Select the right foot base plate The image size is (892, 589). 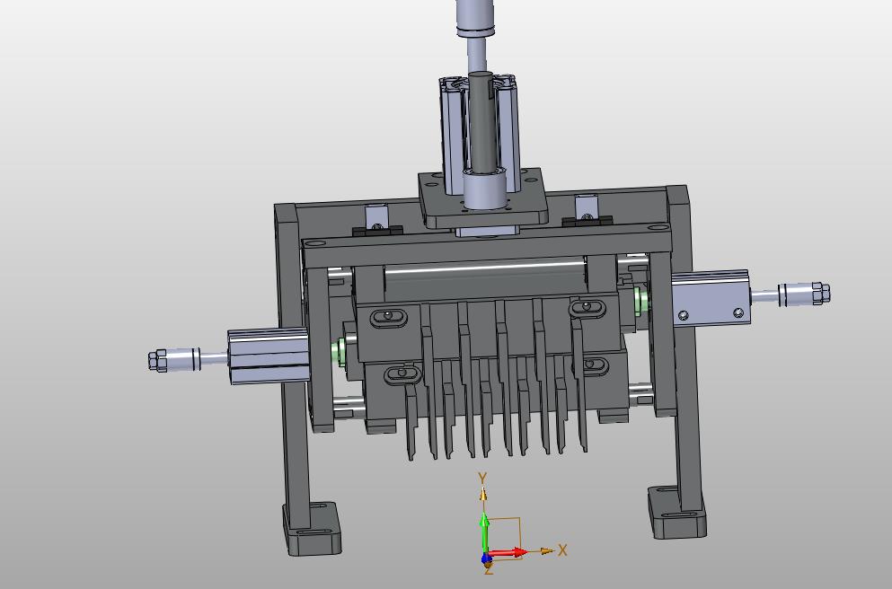tap(677, 512)
